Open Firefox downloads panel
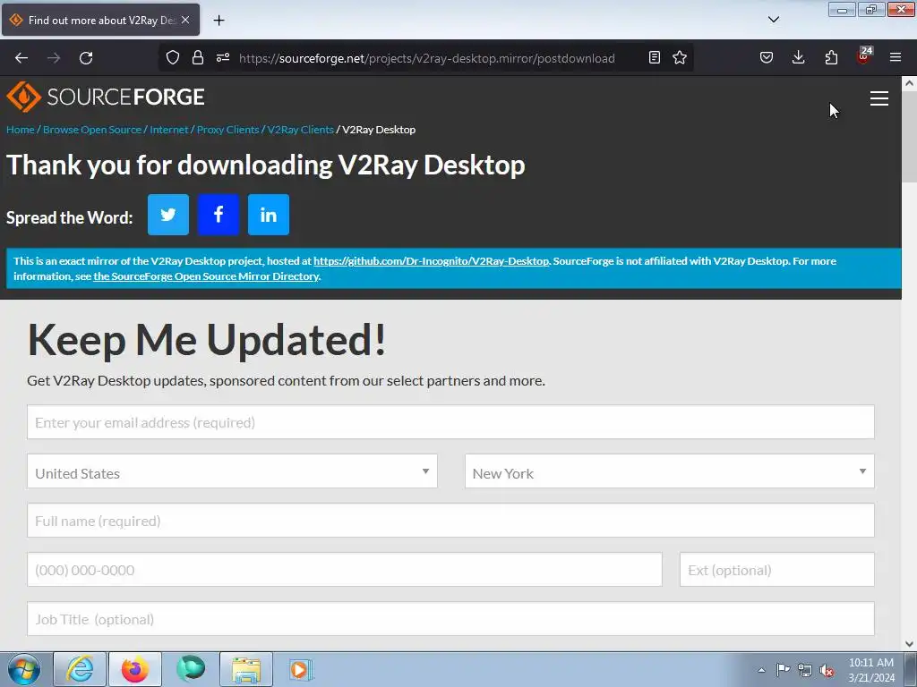The width and height of the screenshot is (917, 687). (x=798, y=57)
